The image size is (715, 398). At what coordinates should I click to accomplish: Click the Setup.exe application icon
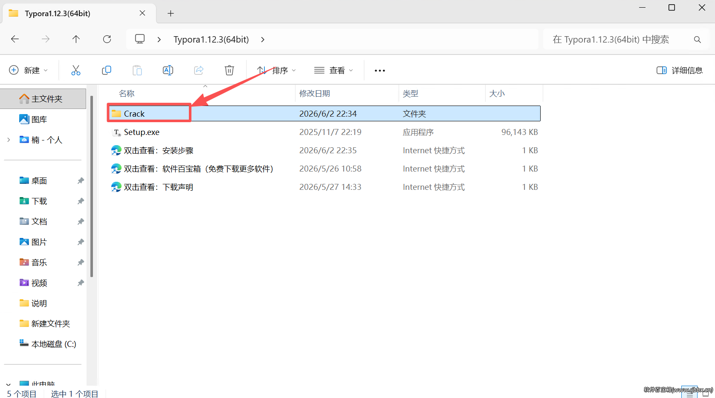(x=116, y=132)
